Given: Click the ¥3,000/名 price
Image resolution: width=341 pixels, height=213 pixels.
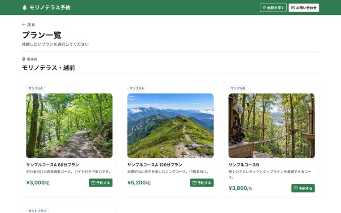Looking at the screenshot, I should pyautogui.click(x=38, y=183).
